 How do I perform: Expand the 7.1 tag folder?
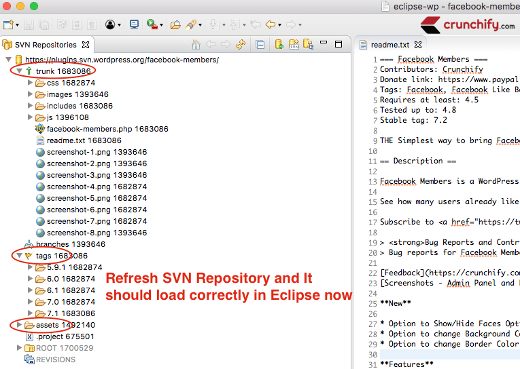coord(30,313)
